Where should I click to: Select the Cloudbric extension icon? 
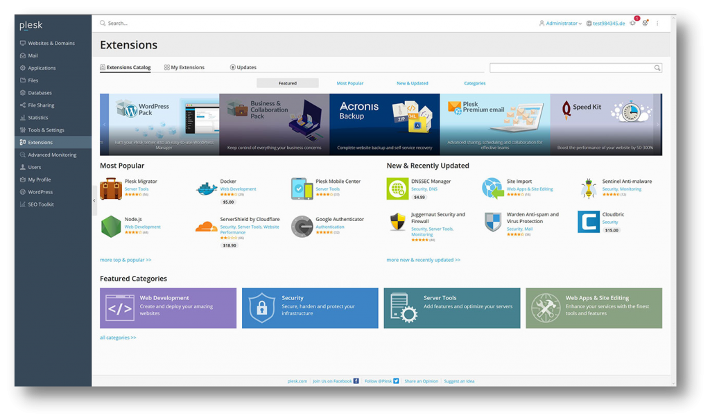tap(589, 222)
